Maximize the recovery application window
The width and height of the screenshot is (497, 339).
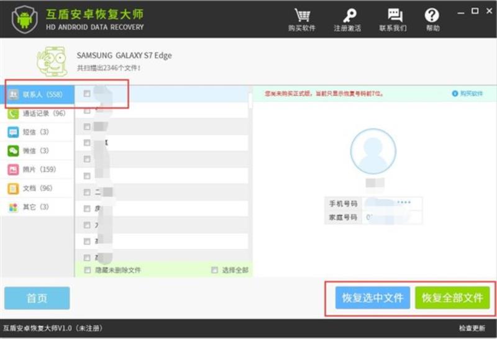pos(475,11)
